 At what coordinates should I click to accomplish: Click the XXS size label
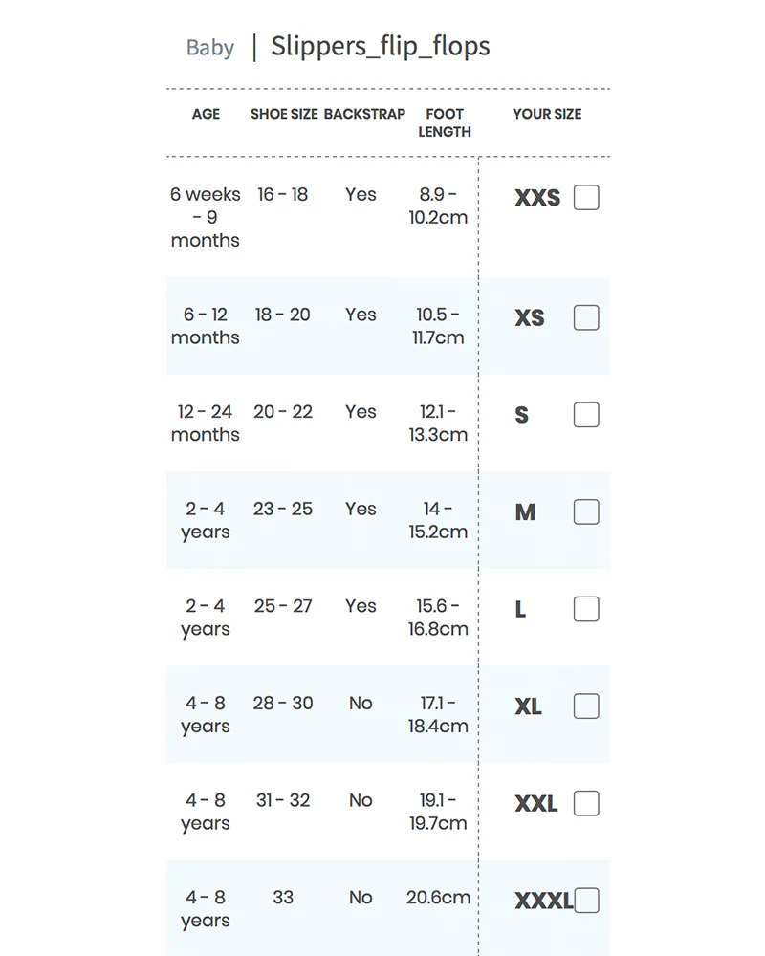click(x=537, y=198)
